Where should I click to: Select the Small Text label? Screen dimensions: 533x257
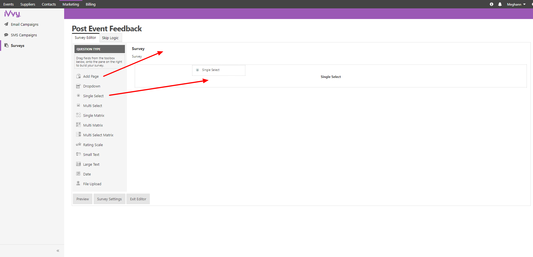91,154
